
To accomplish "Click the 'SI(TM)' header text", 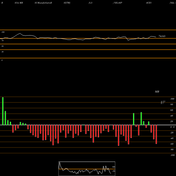I will (x=67, y=3).
